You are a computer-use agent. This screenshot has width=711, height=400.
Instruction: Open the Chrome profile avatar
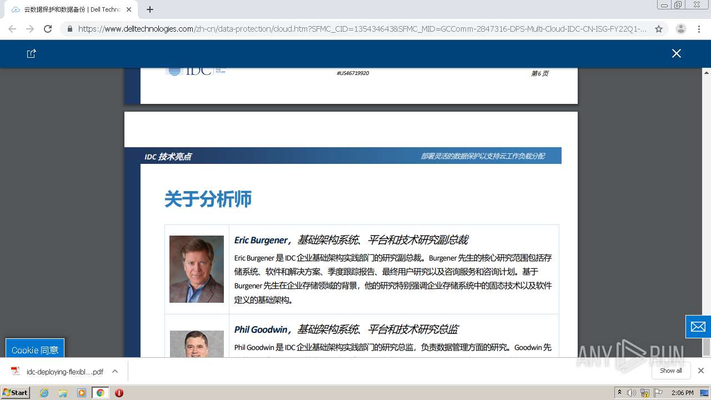click(x=680, y=29)
